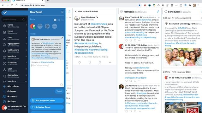
Task: Jump to the Notifications column in sidebar
Action: tap(14, 51)
